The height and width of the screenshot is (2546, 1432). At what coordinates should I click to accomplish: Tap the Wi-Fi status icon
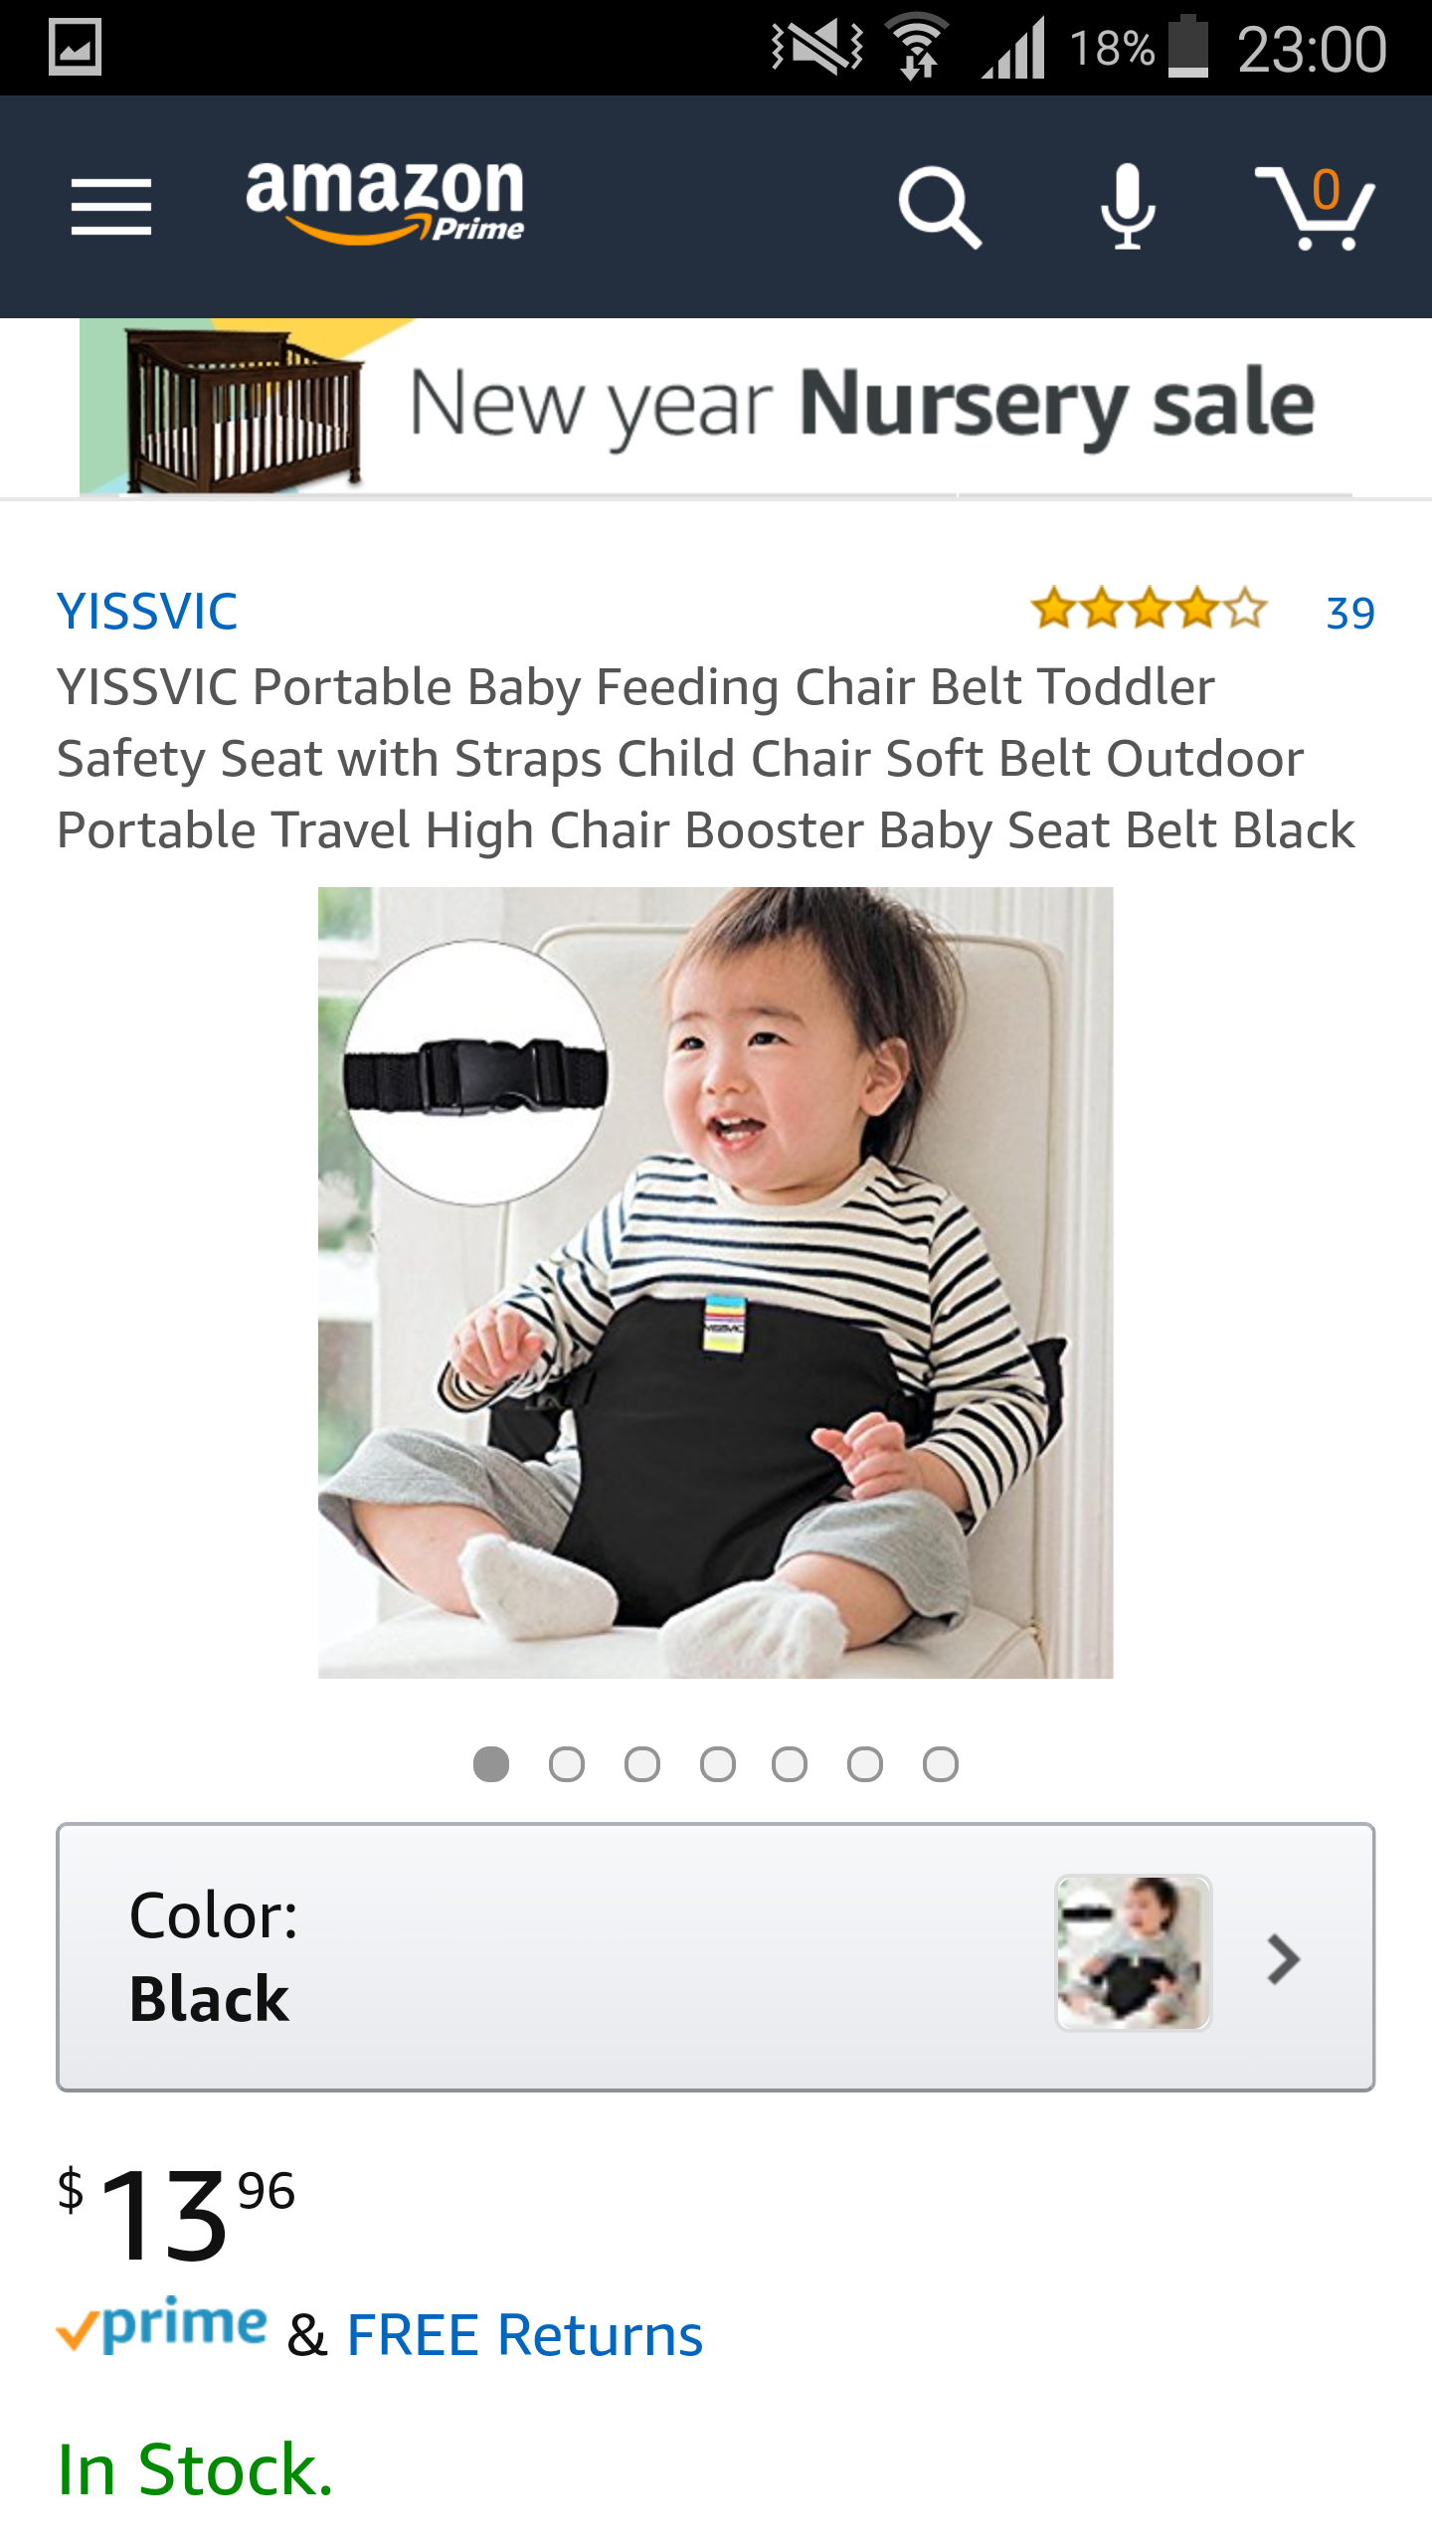(x=917, y=47)
